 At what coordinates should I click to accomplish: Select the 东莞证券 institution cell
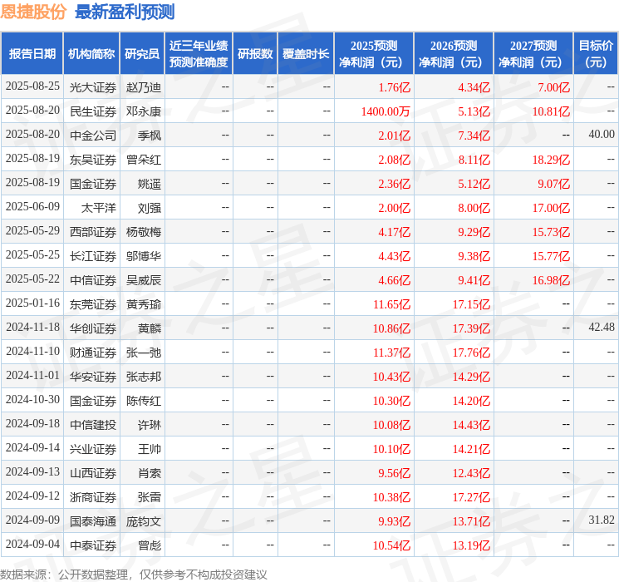(93, 304)
